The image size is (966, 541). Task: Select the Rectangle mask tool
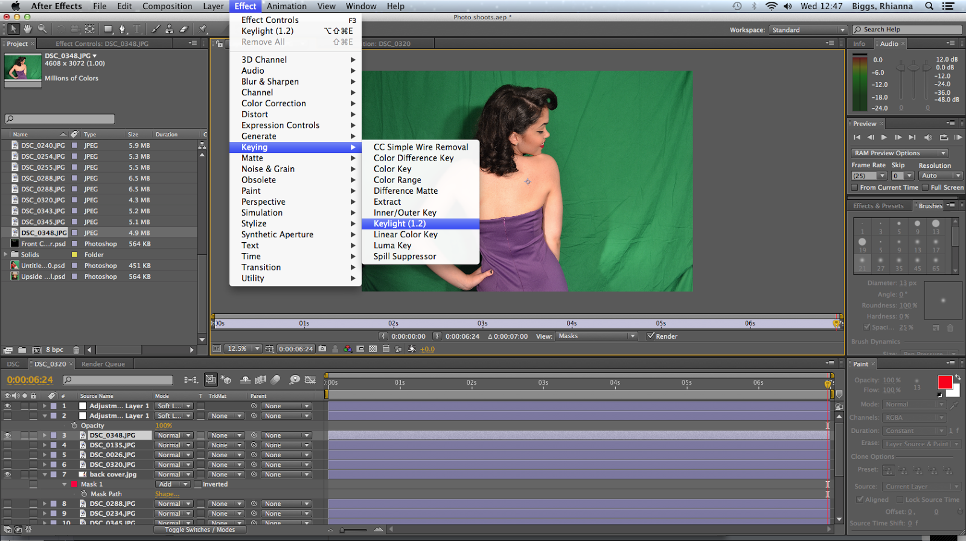108,29
